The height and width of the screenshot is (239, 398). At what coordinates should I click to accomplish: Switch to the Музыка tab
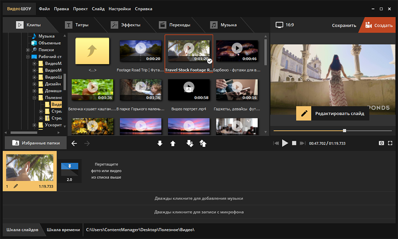pyautogui.click(x=223, y=25)
